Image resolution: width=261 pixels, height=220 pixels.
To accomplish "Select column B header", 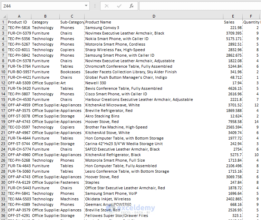I will (x=45, y=16).
